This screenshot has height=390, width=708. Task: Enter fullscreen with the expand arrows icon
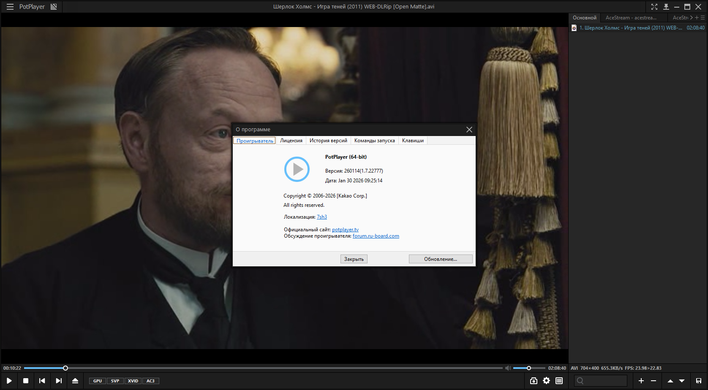click(654, 7)
